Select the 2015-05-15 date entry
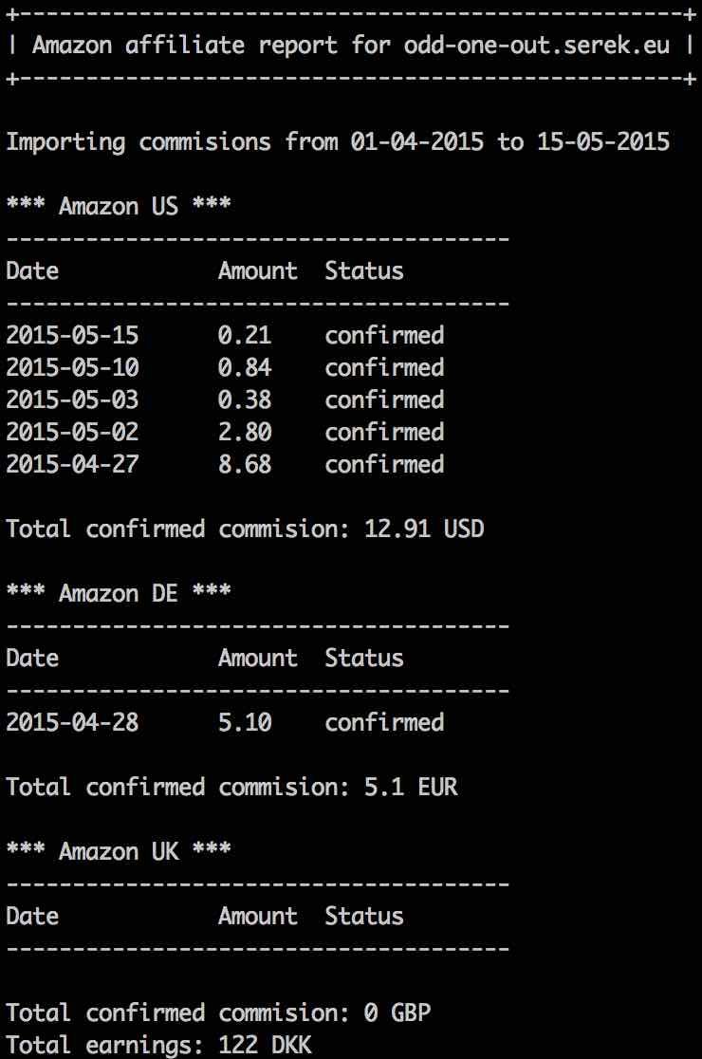Viewport: 702px width, 1059px height. [x=72, y=335]
